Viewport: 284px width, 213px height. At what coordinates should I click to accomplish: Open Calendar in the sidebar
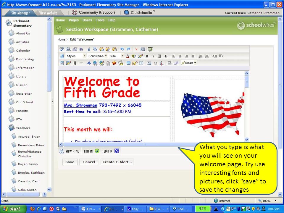(x=23, y=51)
